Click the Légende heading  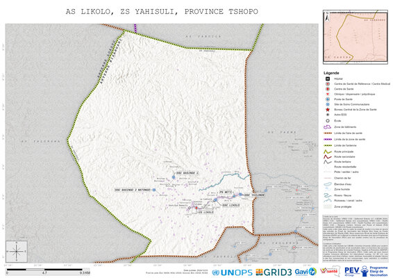pos(331,73)
